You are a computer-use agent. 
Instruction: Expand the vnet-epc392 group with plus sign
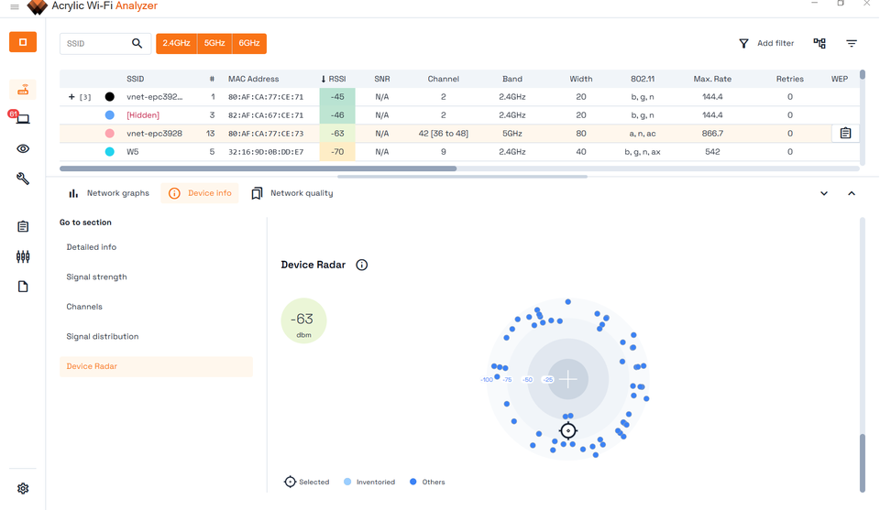pos(71,96)
